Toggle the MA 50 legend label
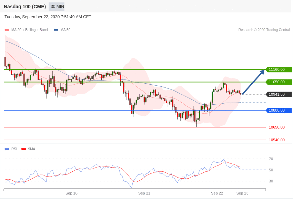This screenshot has height=199, width=293. point(65,30)
